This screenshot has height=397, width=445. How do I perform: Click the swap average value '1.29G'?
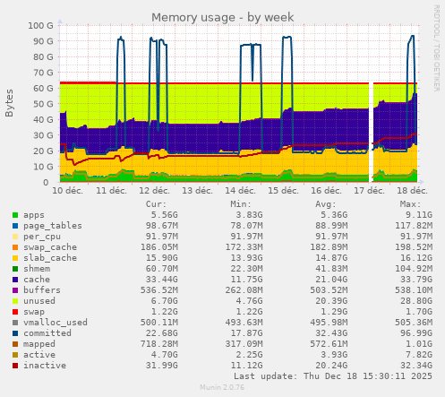pos(334,312)
